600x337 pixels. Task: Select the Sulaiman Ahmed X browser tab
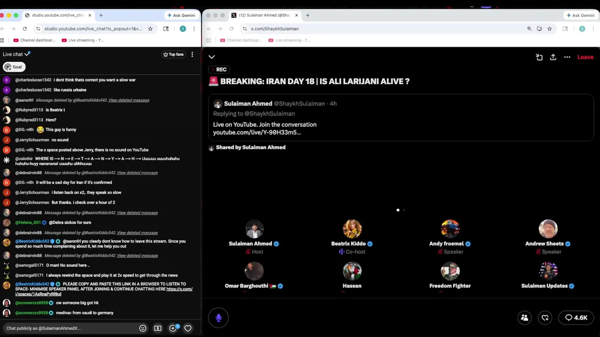(264, 15)
